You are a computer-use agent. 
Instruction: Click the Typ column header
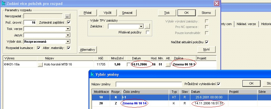coord(174,92)
